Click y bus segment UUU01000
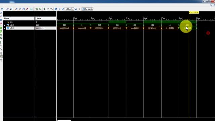Image resolution: width=215 pixels, height=121 pixels. click(135, 28)
